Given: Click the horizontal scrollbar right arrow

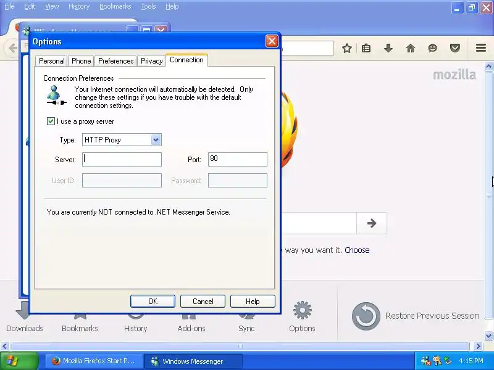Looking at the screenshot, I should tap(478, 347).
